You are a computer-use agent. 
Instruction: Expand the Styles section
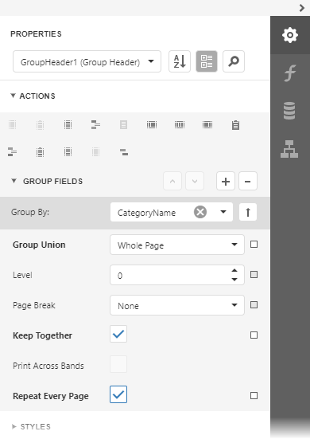pos(14,426)
